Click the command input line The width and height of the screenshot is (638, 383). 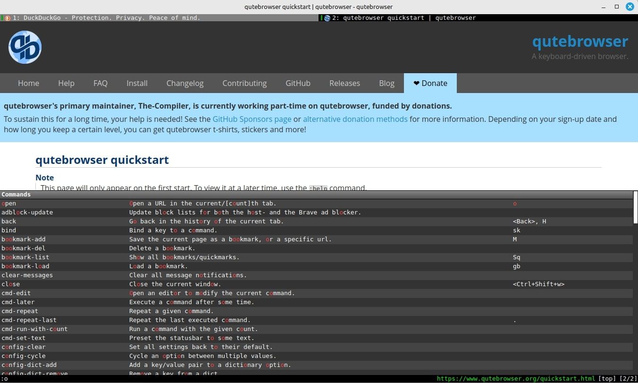pos(217,379)
